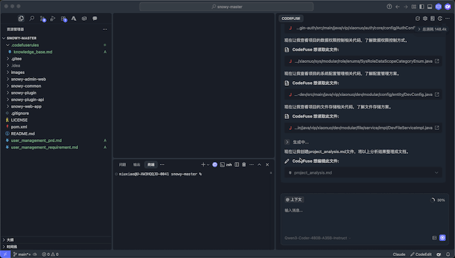Image resolution: width=455 pixels, height=258 pixels.
Task: Open DevConfig.java external link icon
Action: pos(437,94)
